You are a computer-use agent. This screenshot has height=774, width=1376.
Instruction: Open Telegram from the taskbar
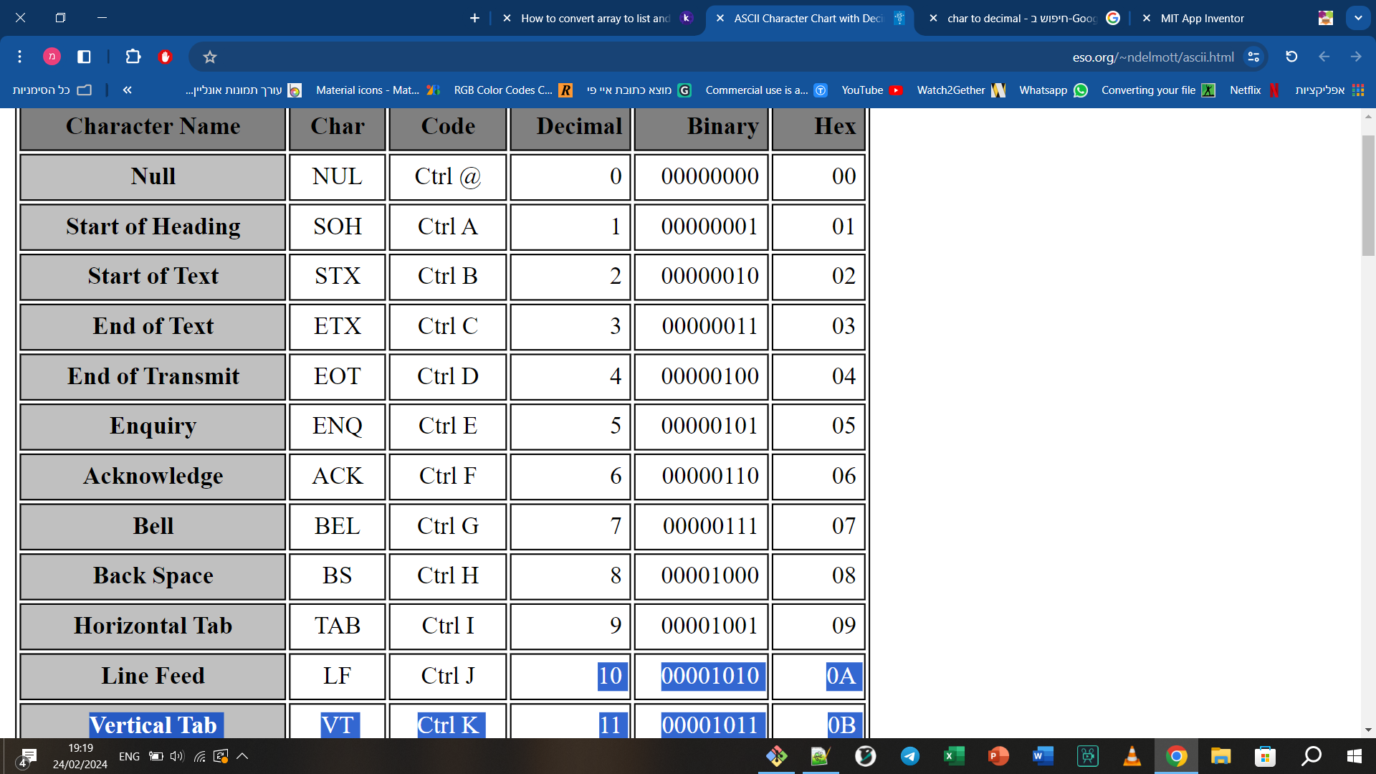coord(910,756)
